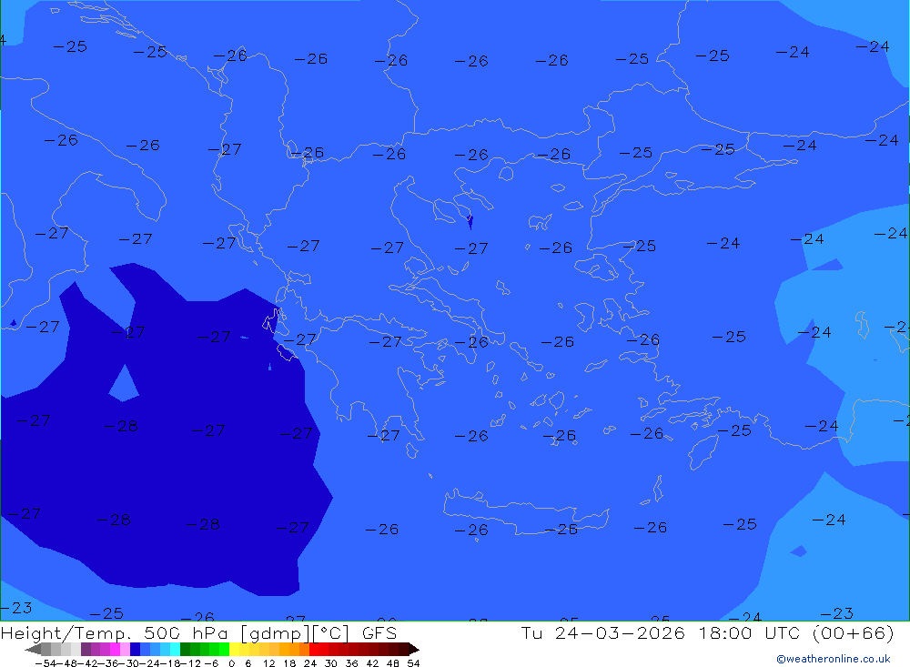Click the 'Tu 24-03-2026 18:00 UTC' timestamp
The height and width of the screenshot is (667, 910).
point(661,632)
